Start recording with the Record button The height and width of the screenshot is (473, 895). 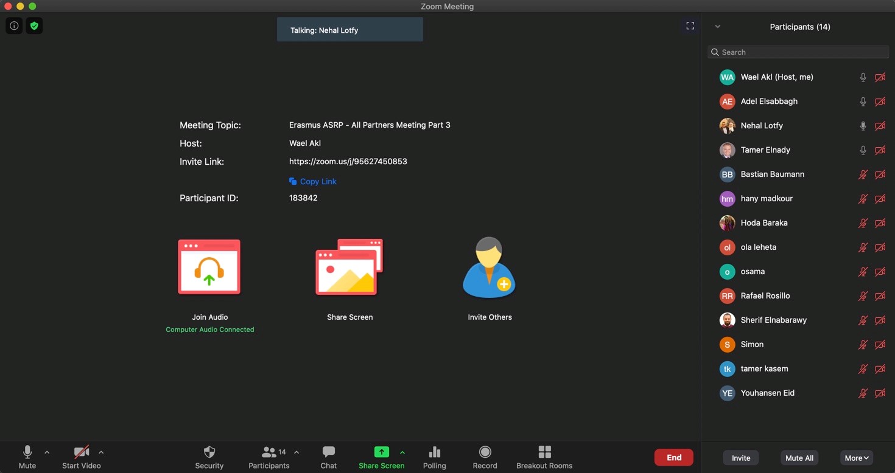(485, 457)
